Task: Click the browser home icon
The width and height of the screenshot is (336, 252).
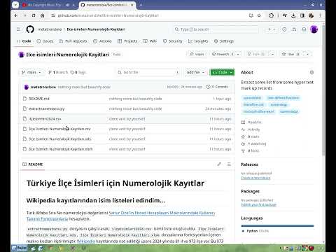Action: pyautogui.click(x=43, y=15)
